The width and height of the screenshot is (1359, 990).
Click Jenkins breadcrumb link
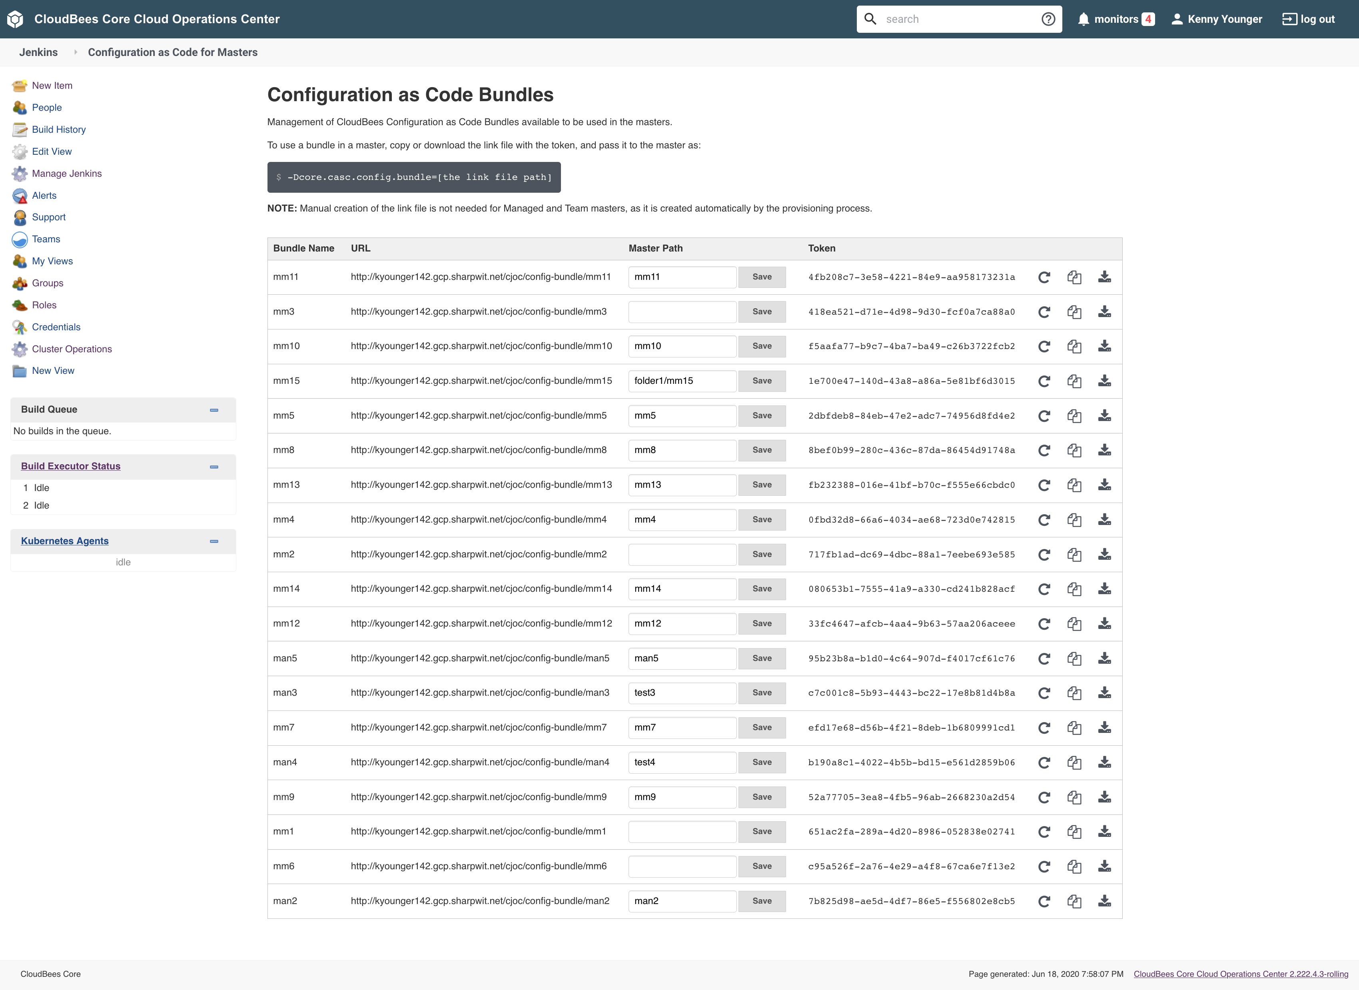38,52
